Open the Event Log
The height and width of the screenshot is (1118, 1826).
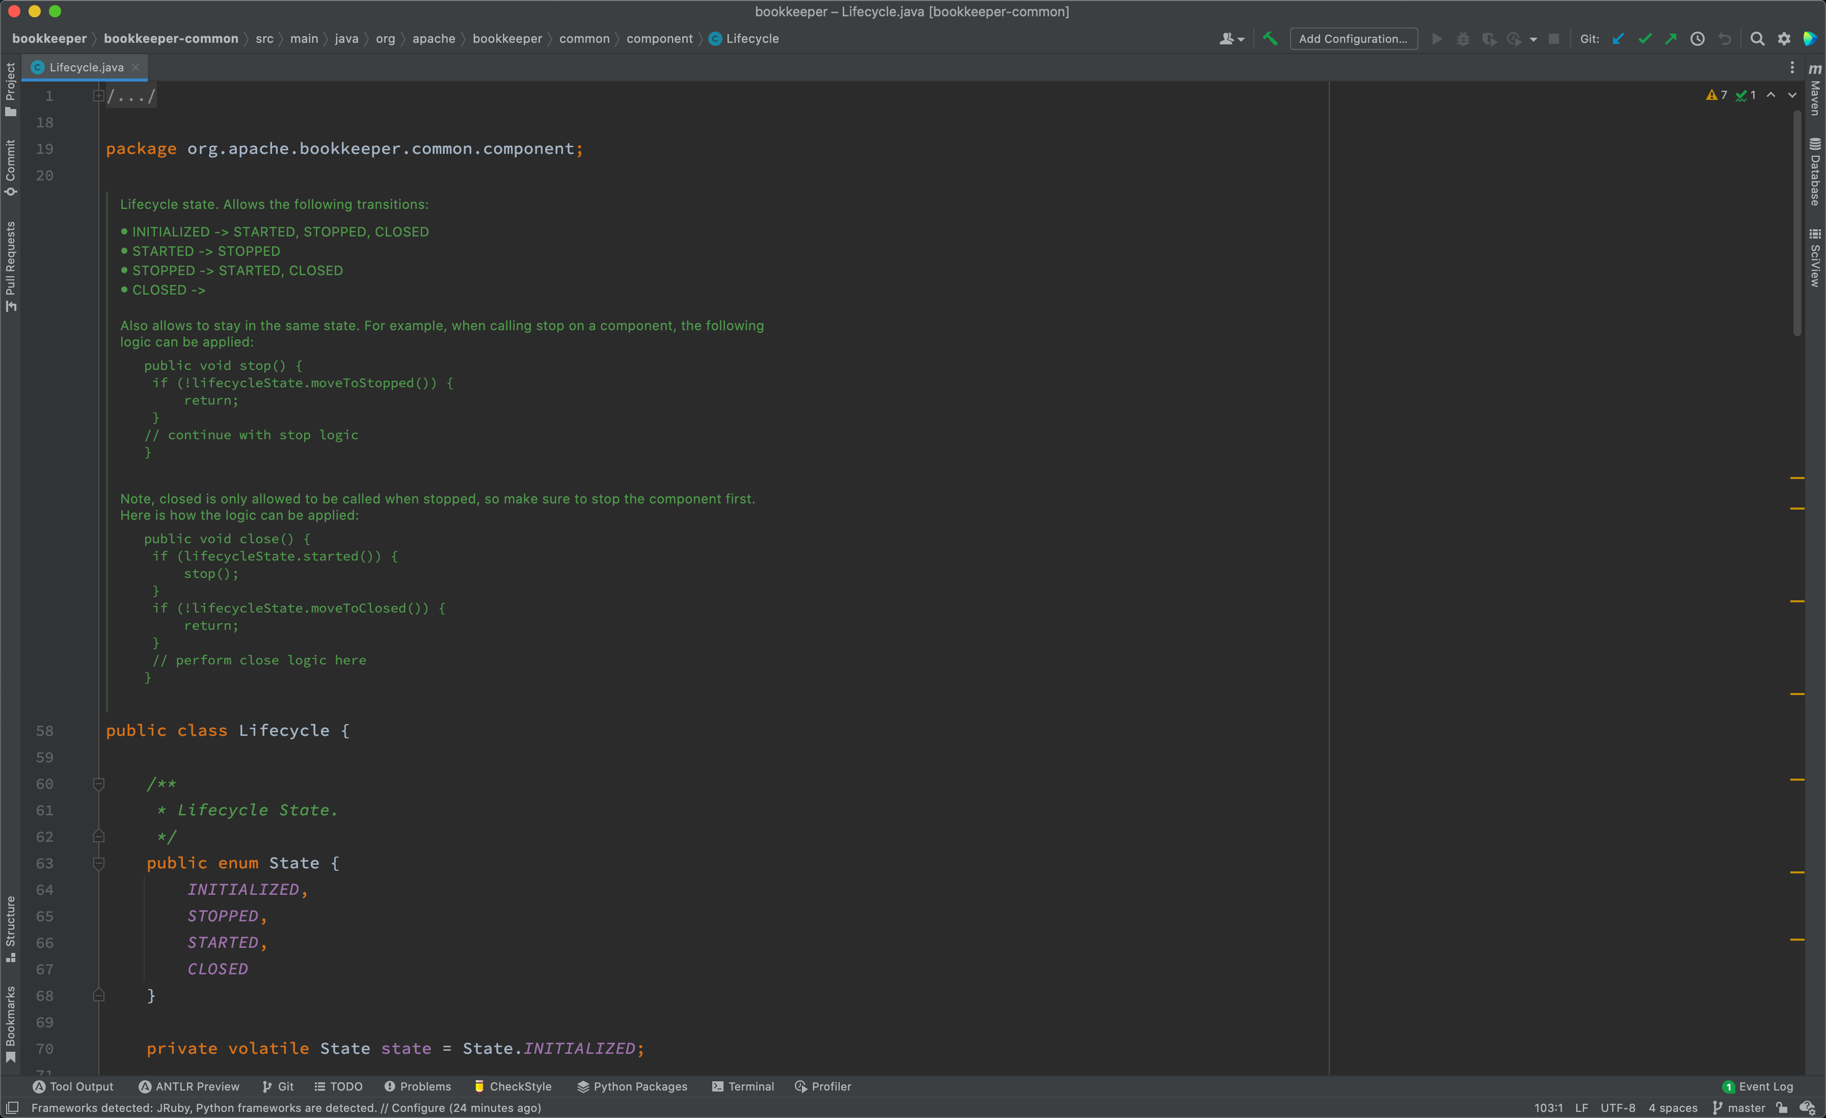1757,1086
